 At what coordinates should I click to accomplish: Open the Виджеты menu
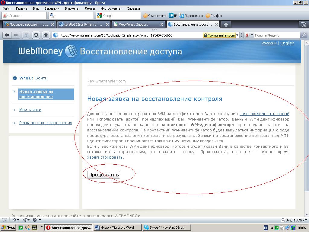(x=72, y=8)
